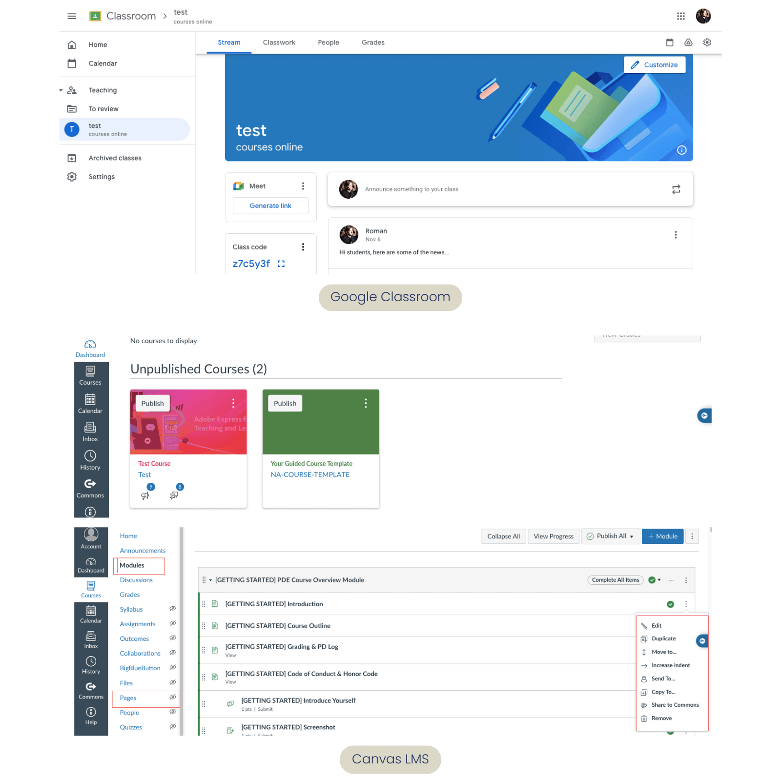The width and height of the screenshot is (781, 781).
Task: Click the + Module button
Action: [662, 536]
